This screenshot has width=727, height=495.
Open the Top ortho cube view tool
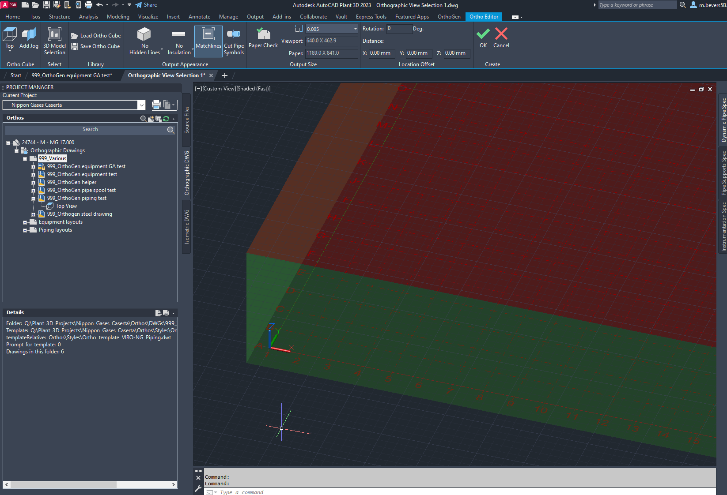click(10, 38)
